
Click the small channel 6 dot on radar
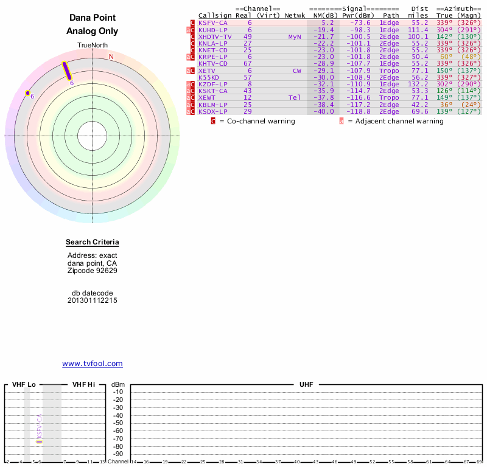point(27,93)
